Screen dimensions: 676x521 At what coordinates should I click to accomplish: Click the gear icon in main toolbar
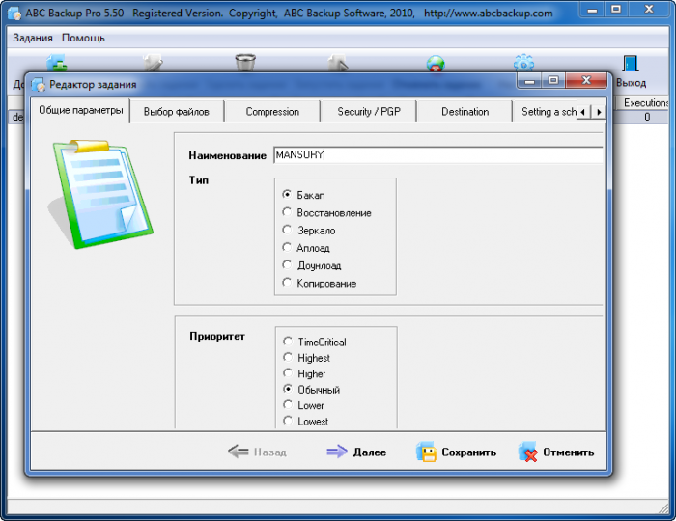tap(523, 63)
